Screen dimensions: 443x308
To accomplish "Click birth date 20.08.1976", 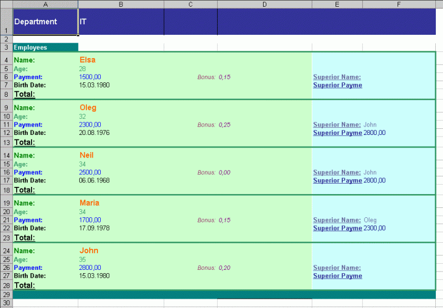I will tap(94, 133).
